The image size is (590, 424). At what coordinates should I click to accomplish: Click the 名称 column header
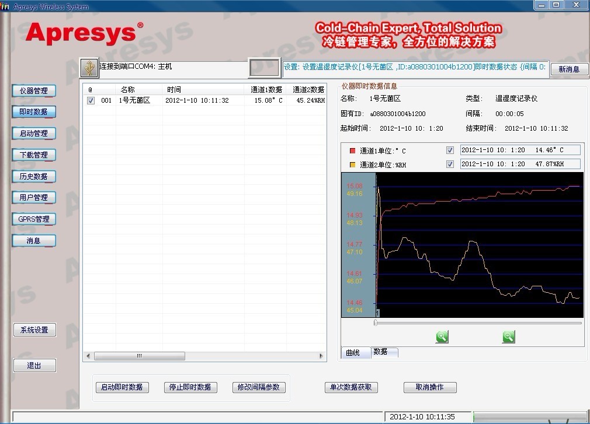(x=139, y=90)
